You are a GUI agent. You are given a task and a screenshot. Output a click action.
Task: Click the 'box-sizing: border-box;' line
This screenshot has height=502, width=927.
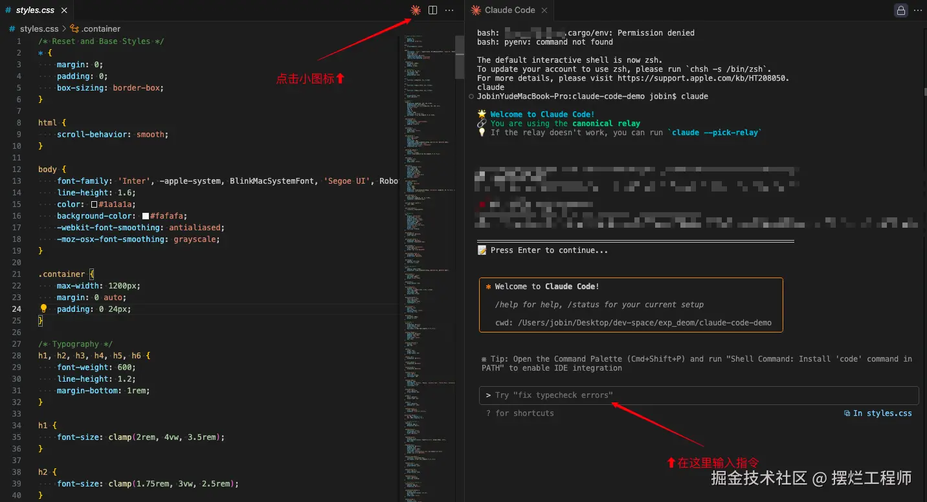(x=110, y=88)
